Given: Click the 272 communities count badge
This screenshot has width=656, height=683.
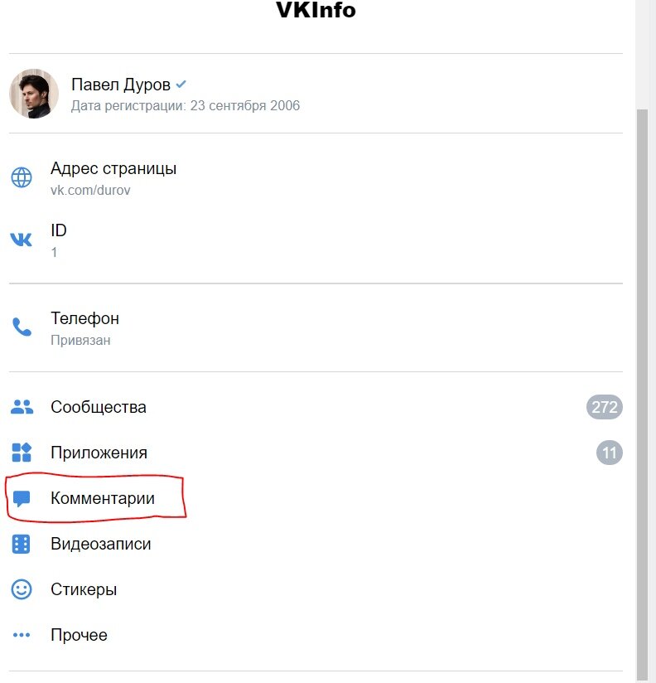Looking at the screenshot, I should tap(604, 407).
